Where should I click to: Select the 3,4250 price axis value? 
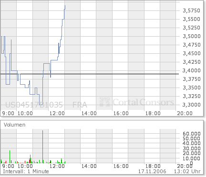click(x=191, y=62)
